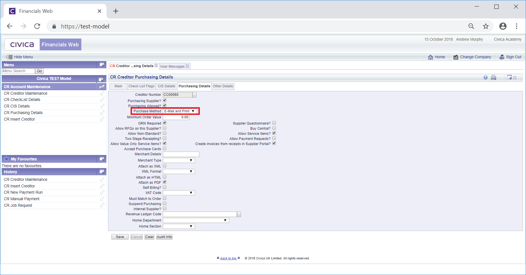The height and width of the screenshot is (275, 526).
Task: Open CR Job Request new window icon
Action: click(102, 205)
